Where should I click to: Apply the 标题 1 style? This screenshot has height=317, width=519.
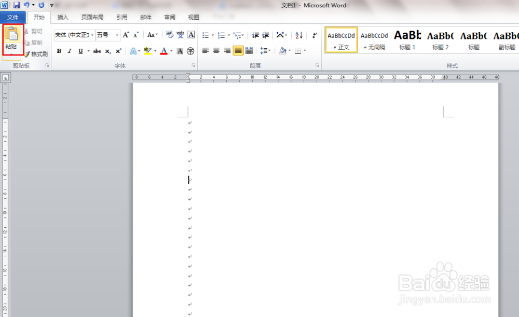pyautogui.click(x=407, y=40)
